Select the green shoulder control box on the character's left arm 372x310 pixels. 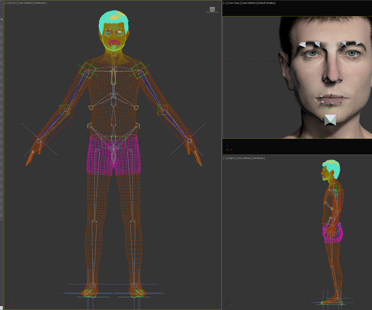click(140, 69)
